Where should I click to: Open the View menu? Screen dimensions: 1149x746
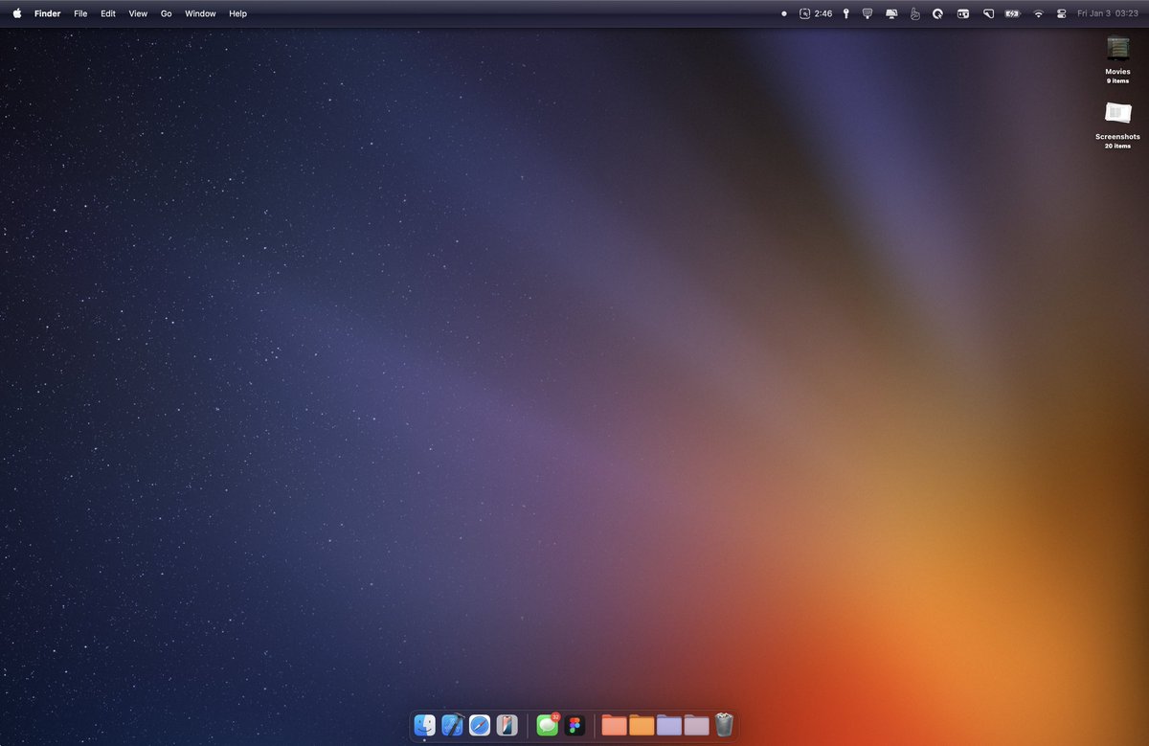point(138,13)
